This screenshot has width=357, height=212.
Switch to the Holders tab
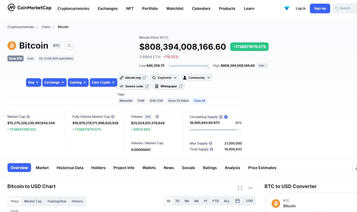point(98,168)
